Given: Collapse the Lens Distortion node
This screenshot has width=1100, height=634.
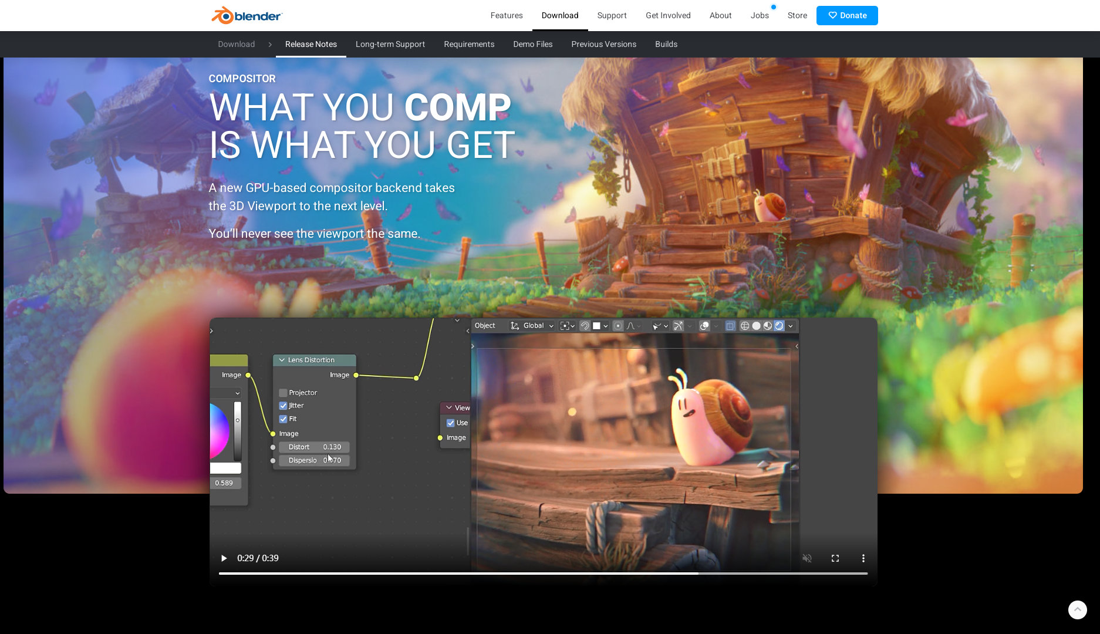Looking at the screenshot, I should pyautogui.click(x=282, y=360).
